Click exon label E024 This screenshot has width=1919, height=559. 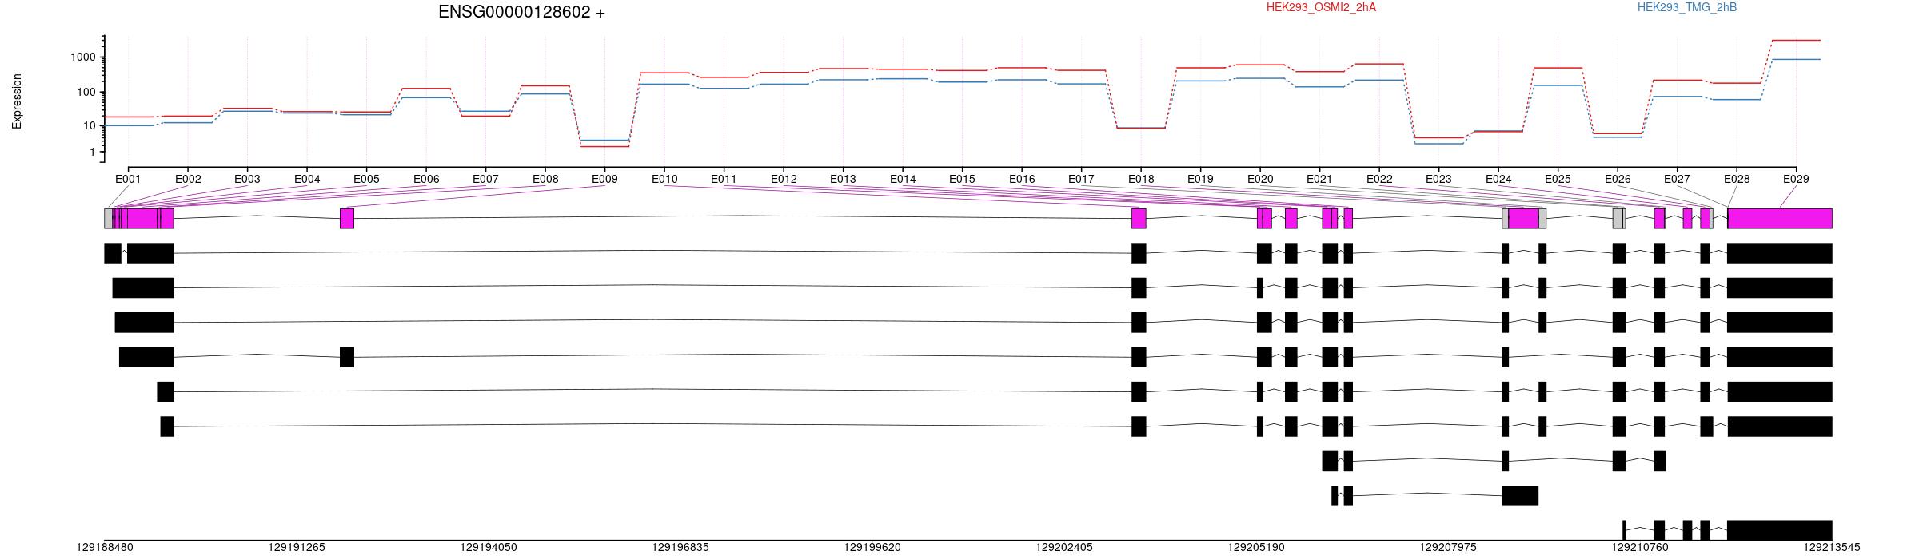click(1498, 179)
